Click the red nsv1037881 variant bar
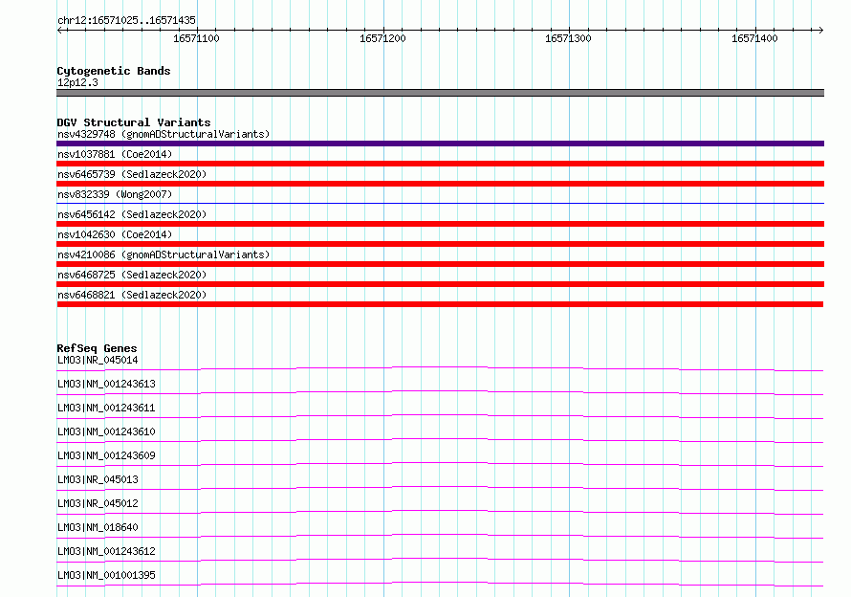 (x=440, y=164)
